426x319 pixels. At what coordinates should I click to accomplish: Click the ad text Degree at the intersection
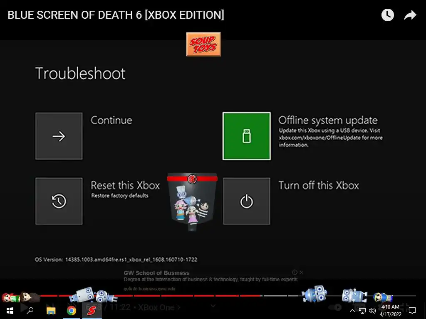tap(211, 280)
